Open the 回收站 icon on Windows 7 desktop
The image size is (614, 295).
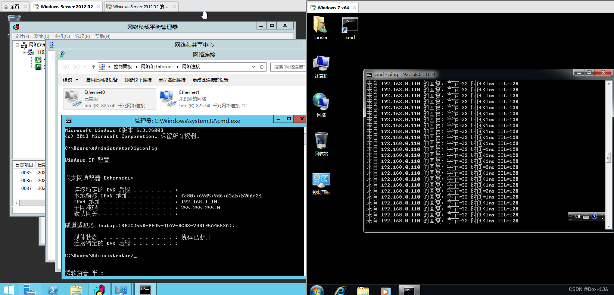pyautogui.click(x=321, y=144)
